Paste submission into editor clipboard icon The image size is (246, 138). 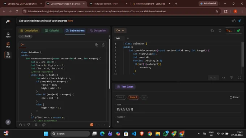coord(103,45)
